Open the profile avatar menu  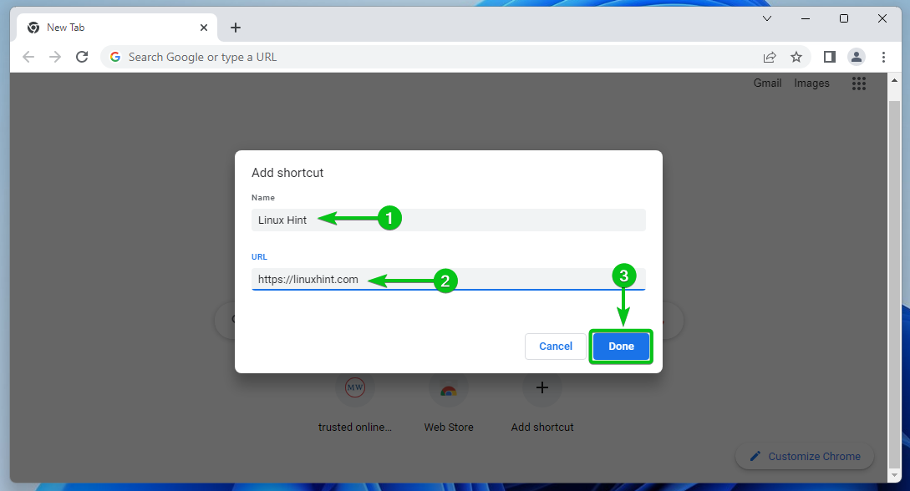pos(856,57)
